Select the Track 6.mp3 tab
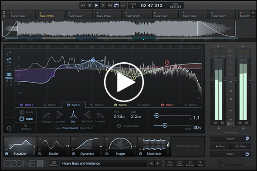Image resolution: width=257 pixels, height=171 pixels. pyautogui.click(x=166, y=14)
